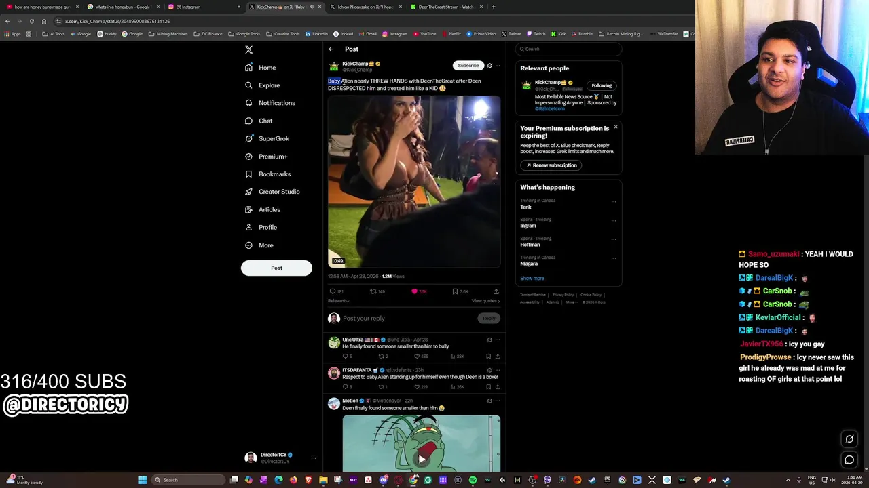Open the Windows Start menu
Screen dimensions: 869x488
click(x=143, y=480)
